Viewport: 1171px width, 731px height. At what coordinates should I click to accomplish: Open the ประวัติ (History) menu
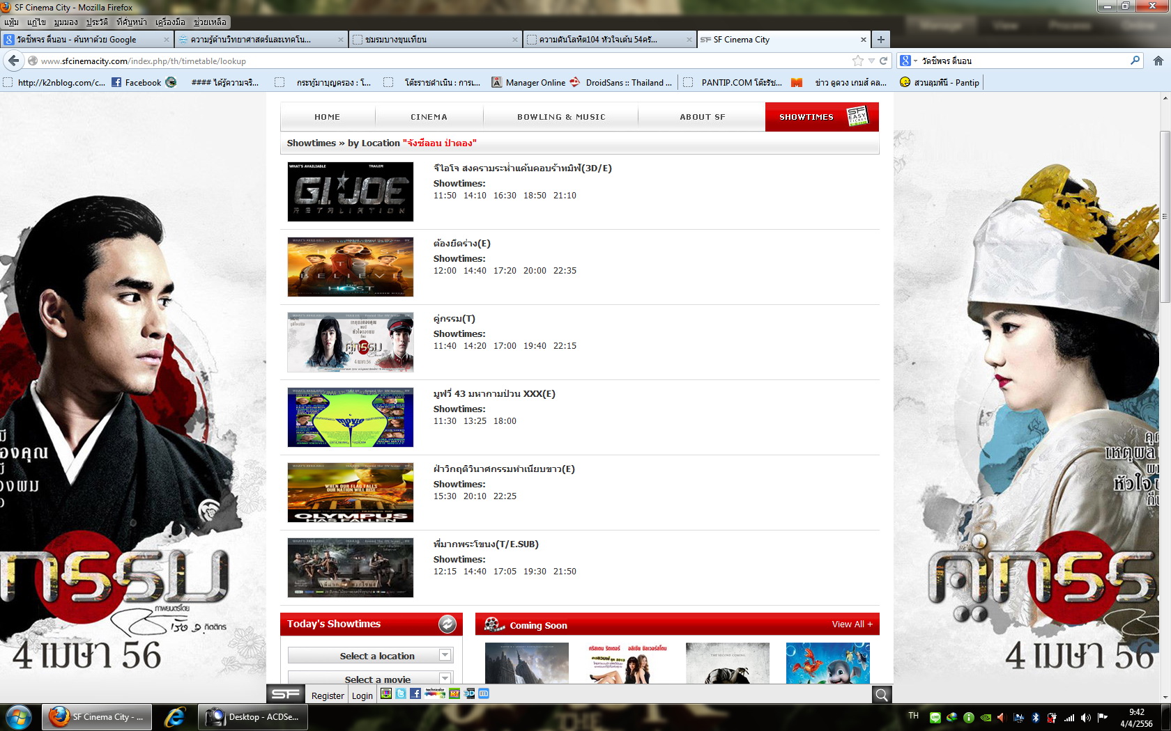pyautogui.click(x=97, y=22)
